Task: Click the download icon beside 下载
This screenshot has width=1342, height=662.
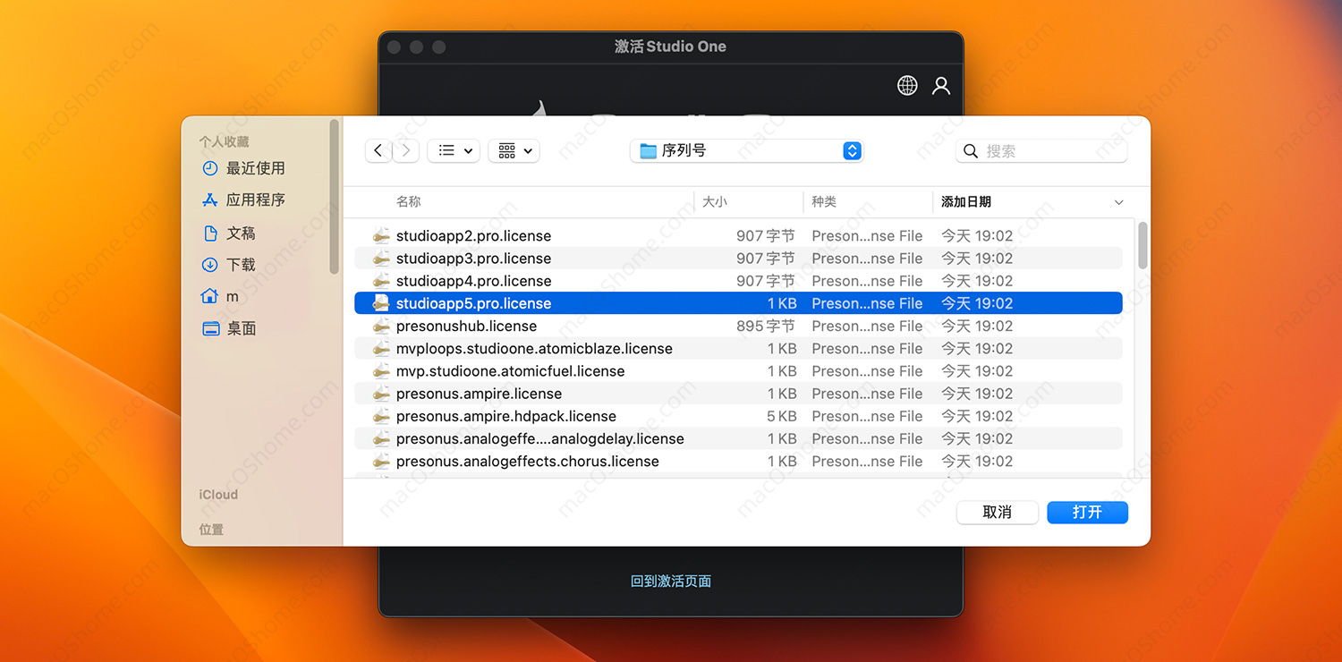Action: click(x=210, y=265)
